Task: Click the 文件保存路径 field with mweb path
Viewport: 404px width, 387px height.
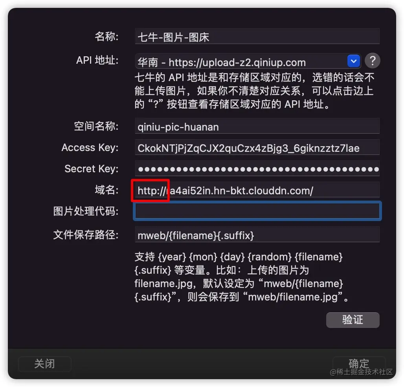Action: coord(257,235)
